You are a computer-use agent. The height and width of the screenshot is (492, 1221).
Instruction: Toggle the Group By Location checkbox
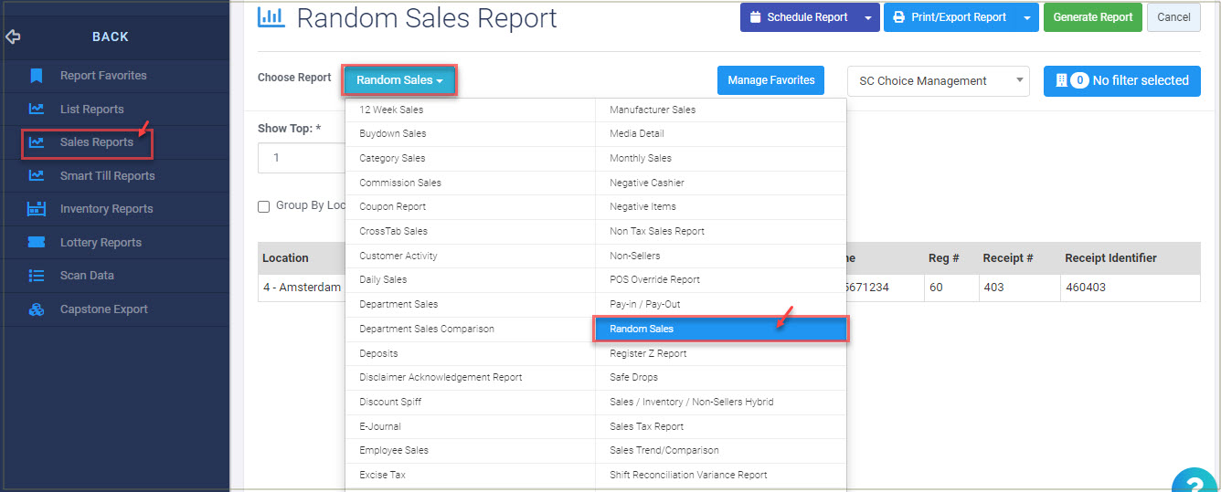click(x=264, y=206)
